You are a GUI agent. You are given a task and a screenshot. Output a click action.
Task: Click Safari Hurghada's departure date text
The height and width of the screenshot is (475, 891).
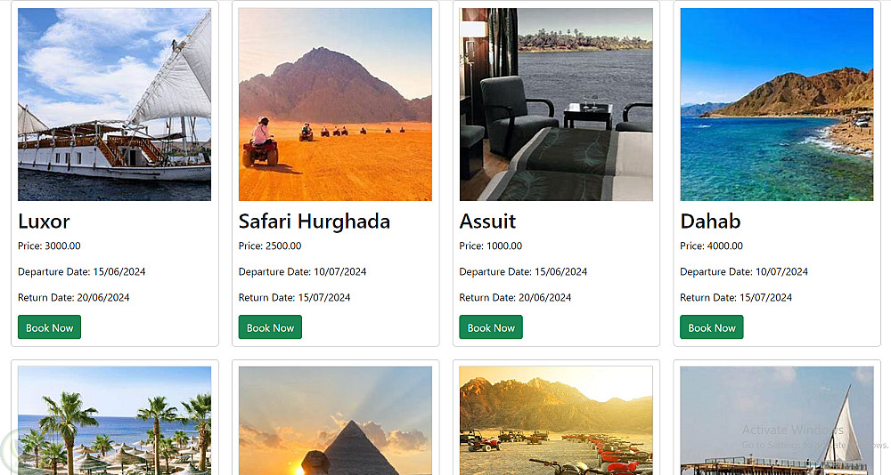[302, 272]
